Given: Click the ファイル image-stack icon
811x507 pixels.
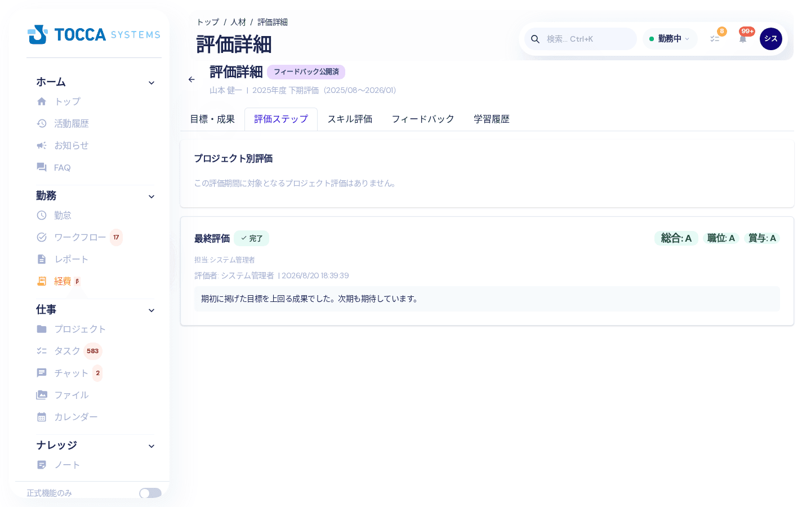Looking at the screenshot, I should (42, 395).
